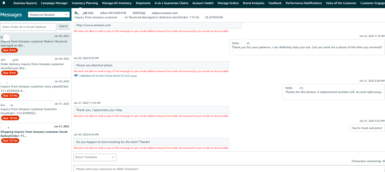Go to Account Health
385x172 pixels.
[x=203, y=3]
